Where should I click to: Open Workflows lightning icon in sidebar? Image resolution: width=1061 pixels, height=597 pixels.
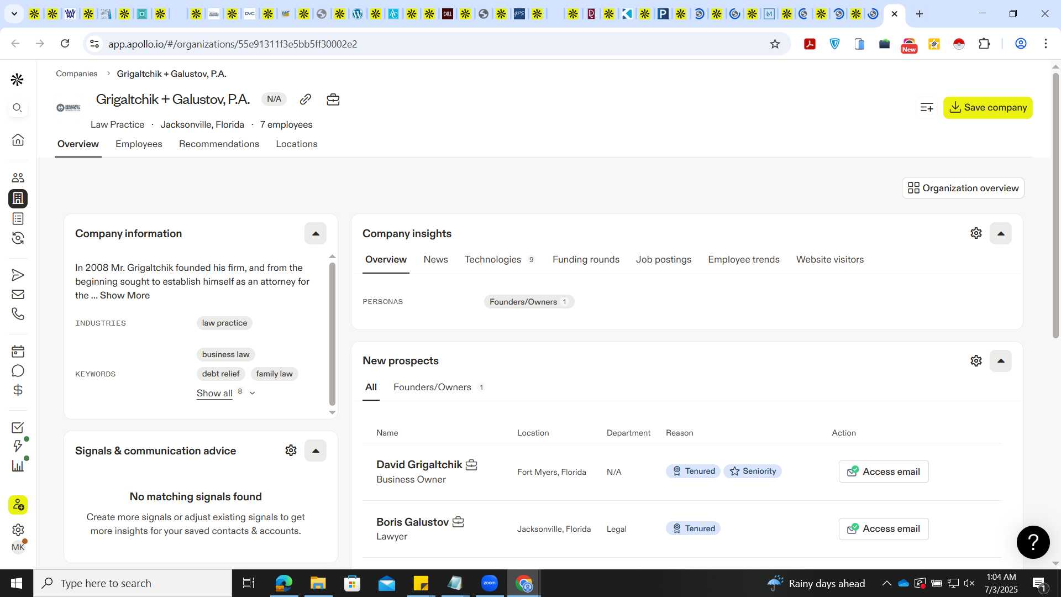(x=18, y=447)
